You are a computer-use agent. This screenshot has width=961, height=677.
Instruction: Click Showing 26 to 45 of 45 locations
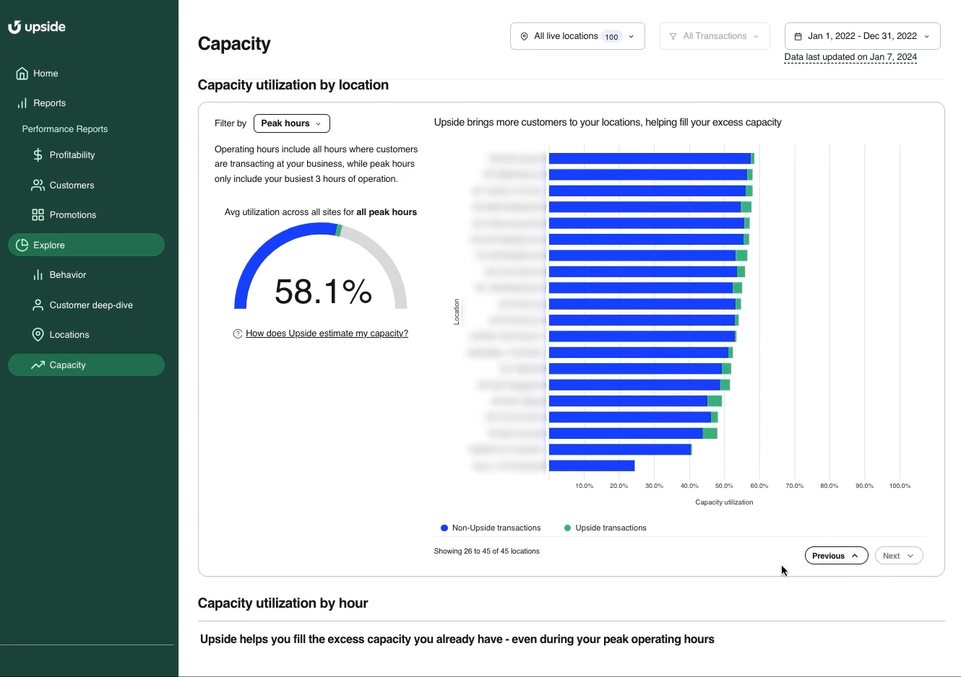pos(486,551)
